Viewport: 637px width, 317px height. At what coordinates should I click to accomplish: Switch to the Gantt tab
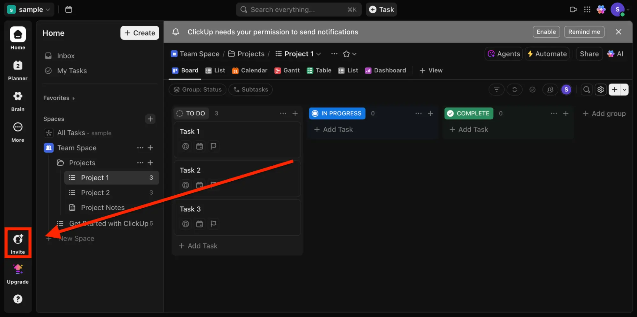pyautogui.click(x=287, y=70)
